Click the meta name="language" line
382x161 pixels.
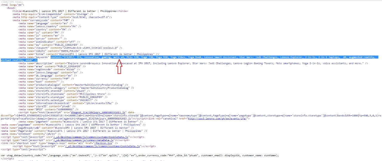[x=45, y=23]
